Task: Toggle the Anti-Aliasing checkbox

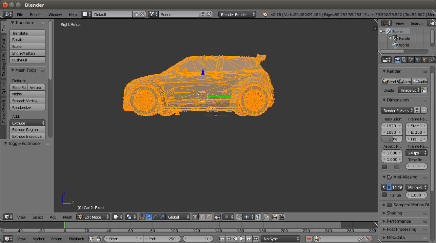Action: 389,177
